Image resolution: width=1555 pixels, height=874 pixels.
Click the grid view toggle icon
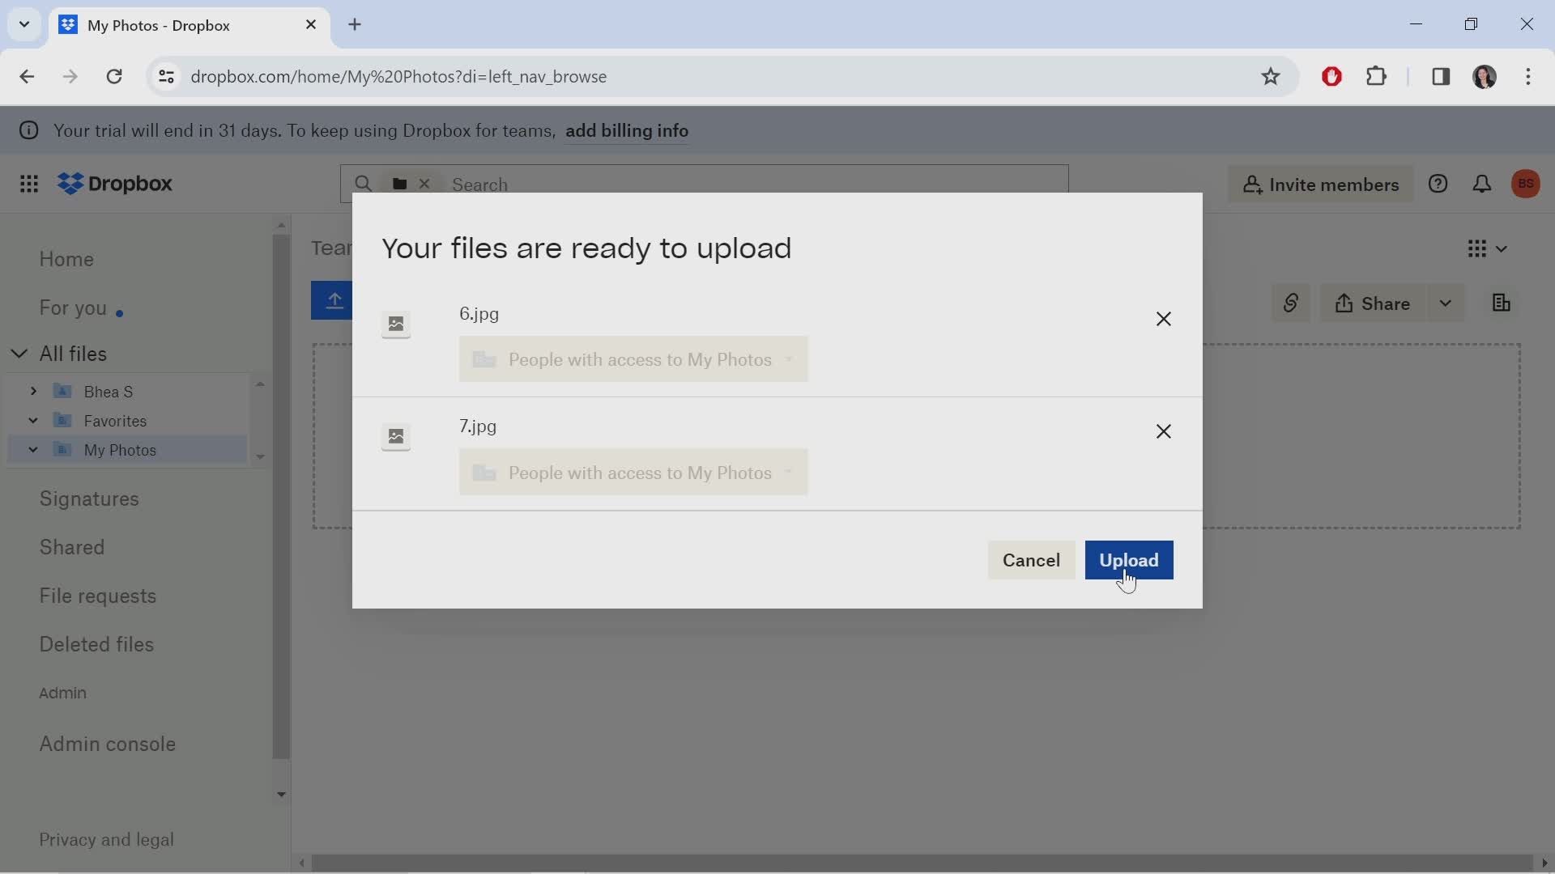[x=1477, y=248]
